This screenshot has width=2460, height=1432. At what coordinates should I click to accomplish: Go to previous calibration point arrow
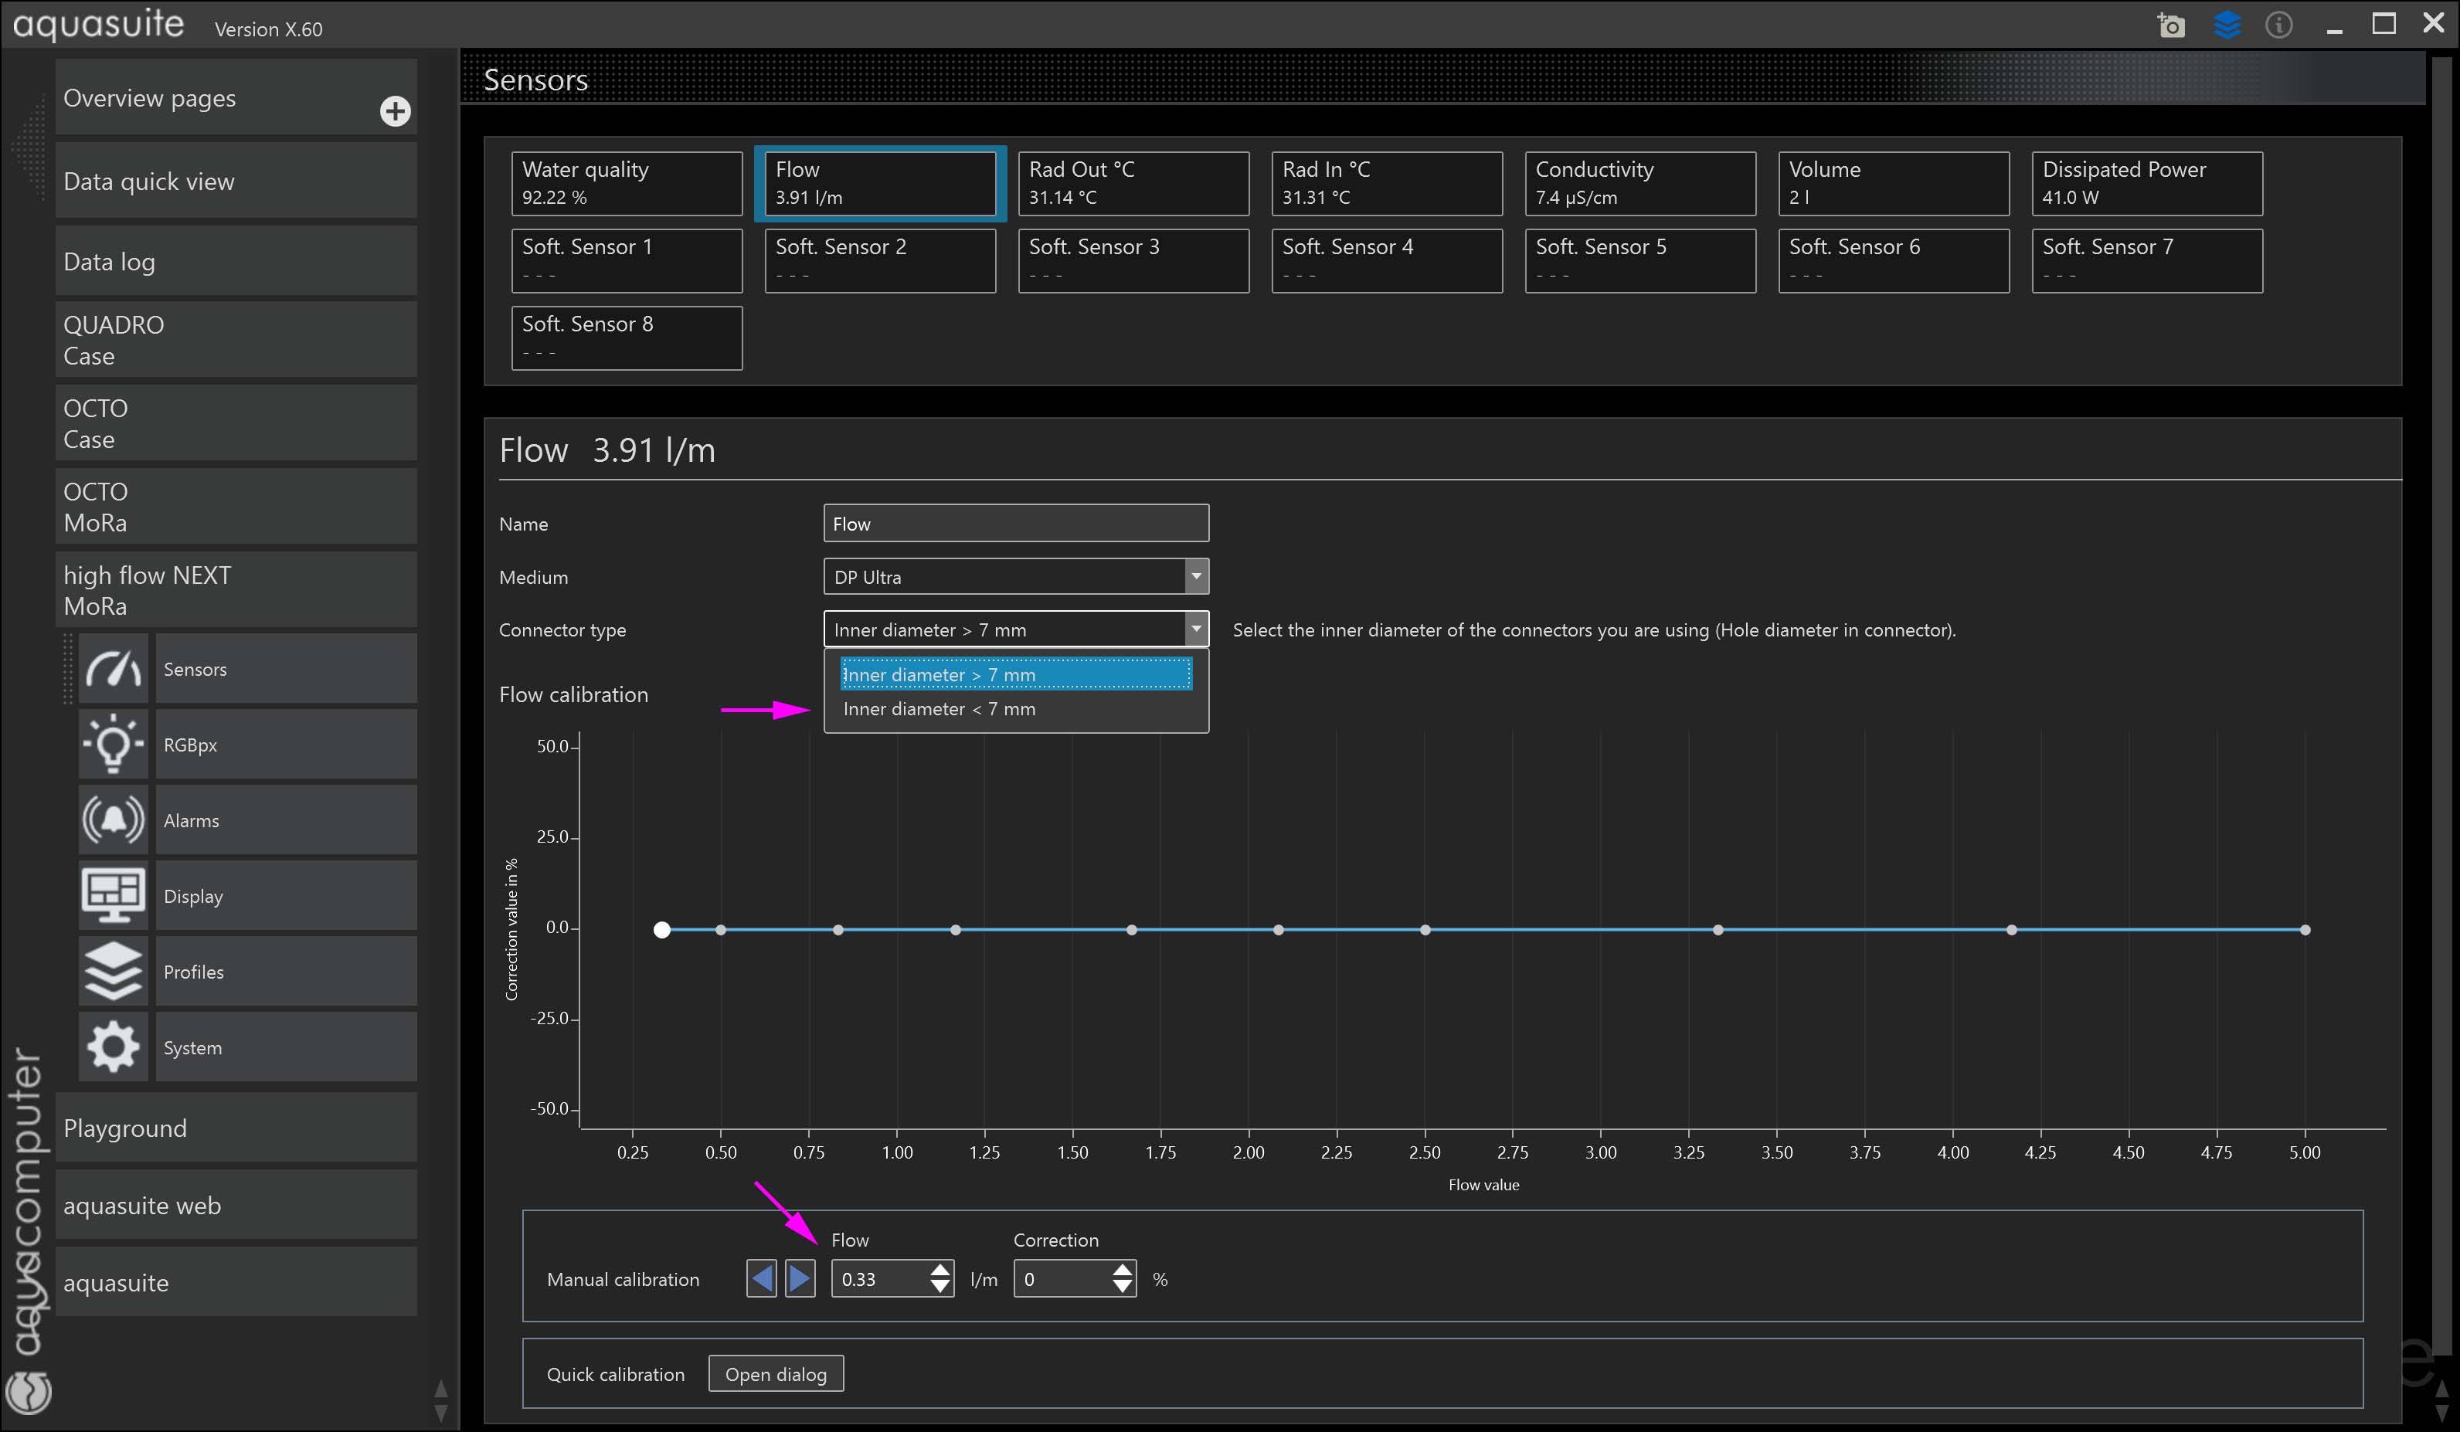coord(762,1278)
